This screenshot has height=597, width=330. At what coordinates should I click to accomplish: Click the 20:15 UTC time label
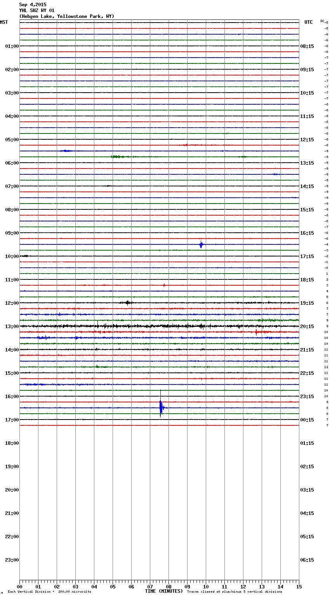307,327
